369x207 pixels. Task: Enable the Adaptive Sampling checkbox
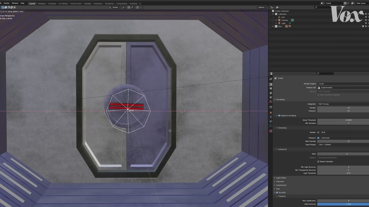click(279, 115)
